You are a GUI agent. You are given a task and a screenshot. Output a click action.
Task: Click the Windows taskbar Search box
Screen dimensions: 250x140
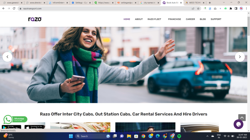[x=93, y=136]
